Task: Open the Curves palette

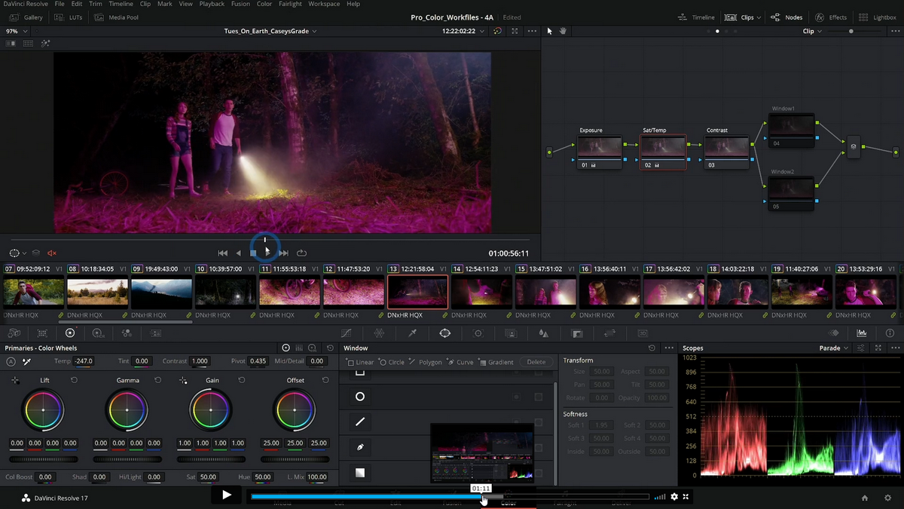Action: point(347,333)
